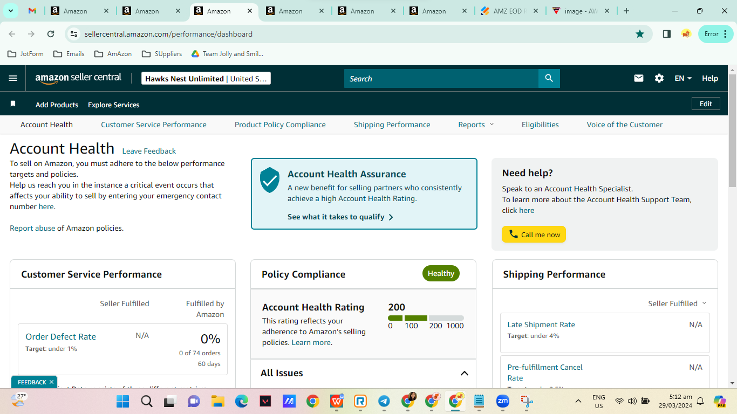737x414 pixels.
Task: Reload the current page
Action: tap(51, 34)
